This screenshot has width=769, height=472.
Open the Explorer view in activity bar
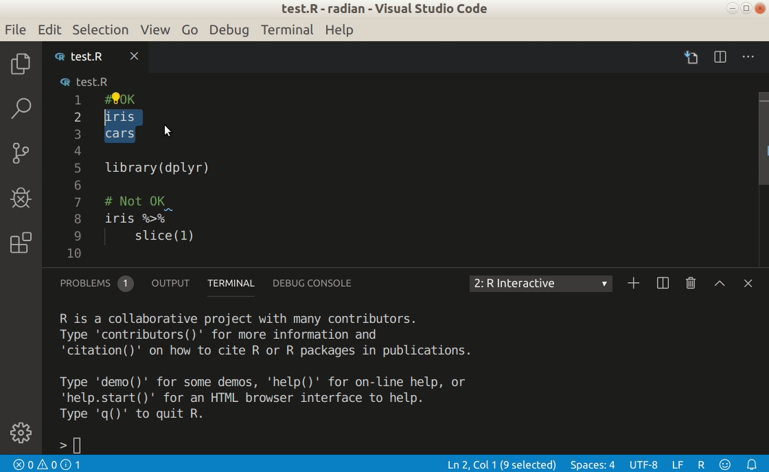pos(21,63)
